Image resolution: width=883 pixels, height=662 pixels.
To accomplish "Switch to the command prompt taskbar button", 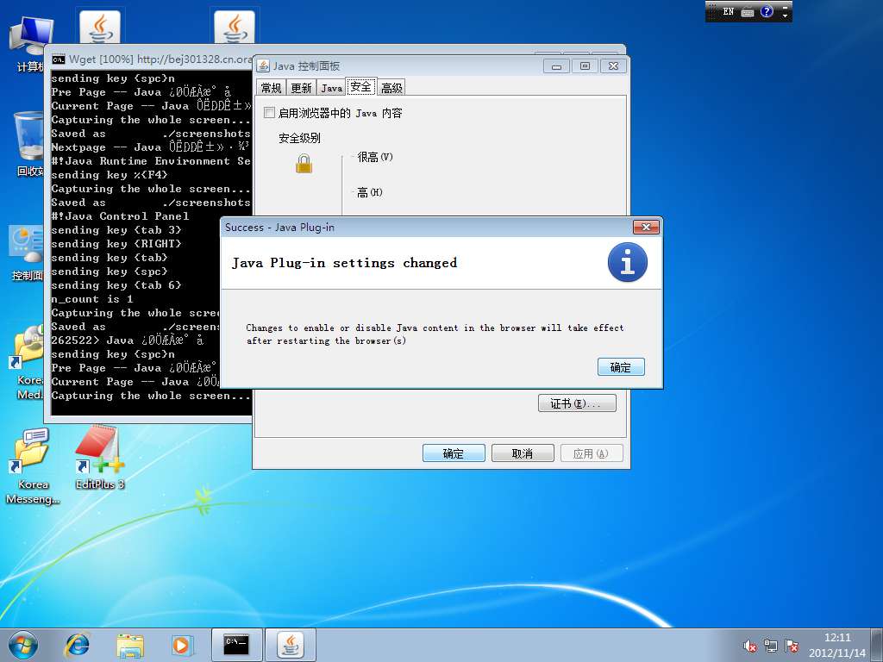I will tap(236, 644).
